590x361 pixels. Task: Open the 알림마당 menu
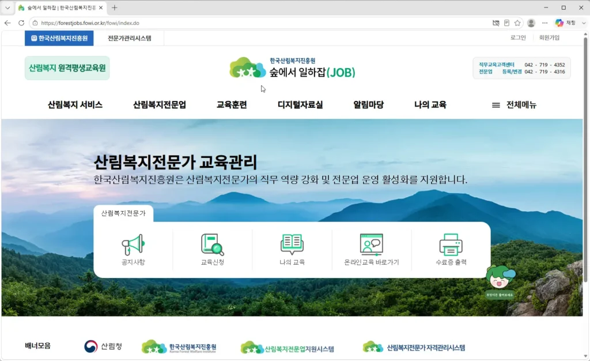pos(368,104)
